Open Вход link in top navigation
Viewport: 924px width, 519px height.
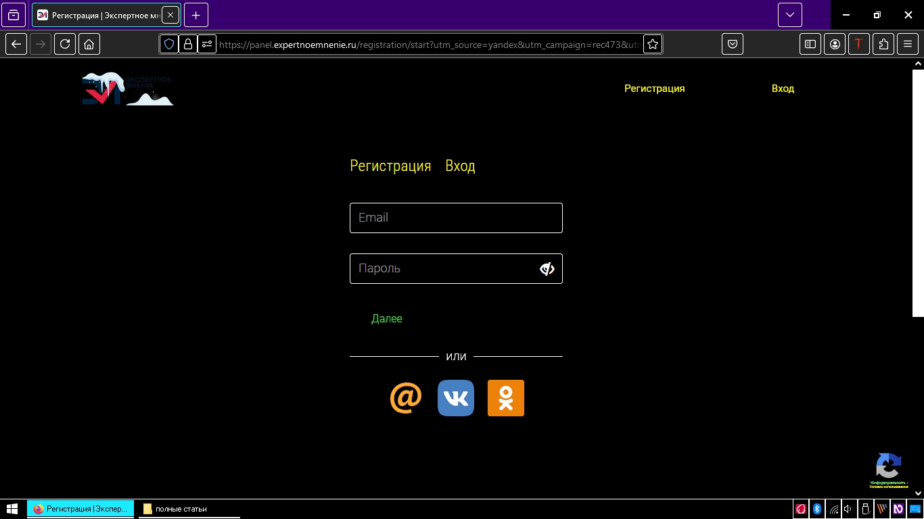click(x=783, y=89)
